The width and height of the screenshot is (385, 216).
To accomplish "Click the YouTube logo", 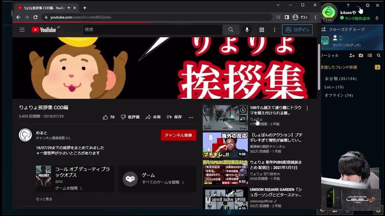I will pyautogui.click(x=44, y=30).
